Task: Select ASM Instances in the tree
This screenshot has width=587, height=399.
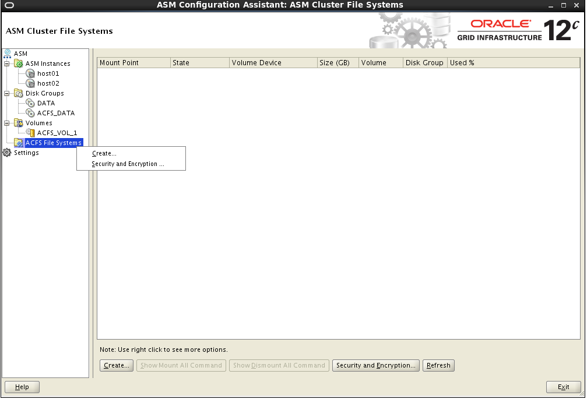Action: [48, 63]
